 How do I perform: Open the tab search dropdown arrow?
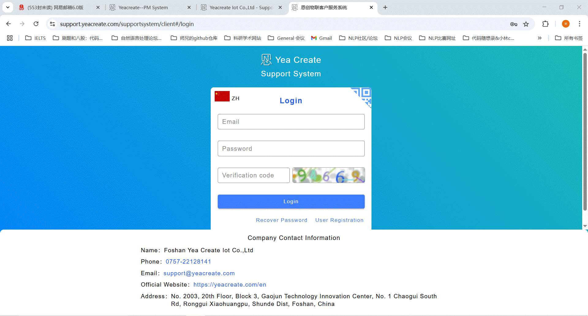[8, 7]
